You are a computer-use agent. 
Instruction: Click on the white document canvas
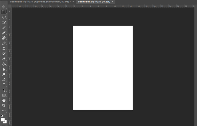(x=103, y=68)
